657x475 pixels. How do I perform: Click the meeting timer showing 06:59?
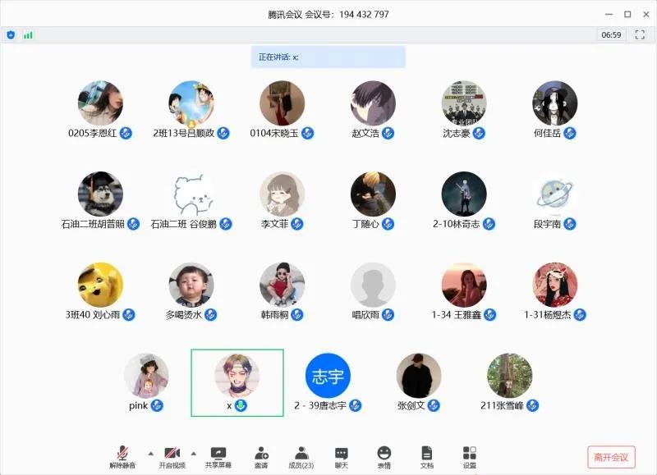[x=611, y=35]
